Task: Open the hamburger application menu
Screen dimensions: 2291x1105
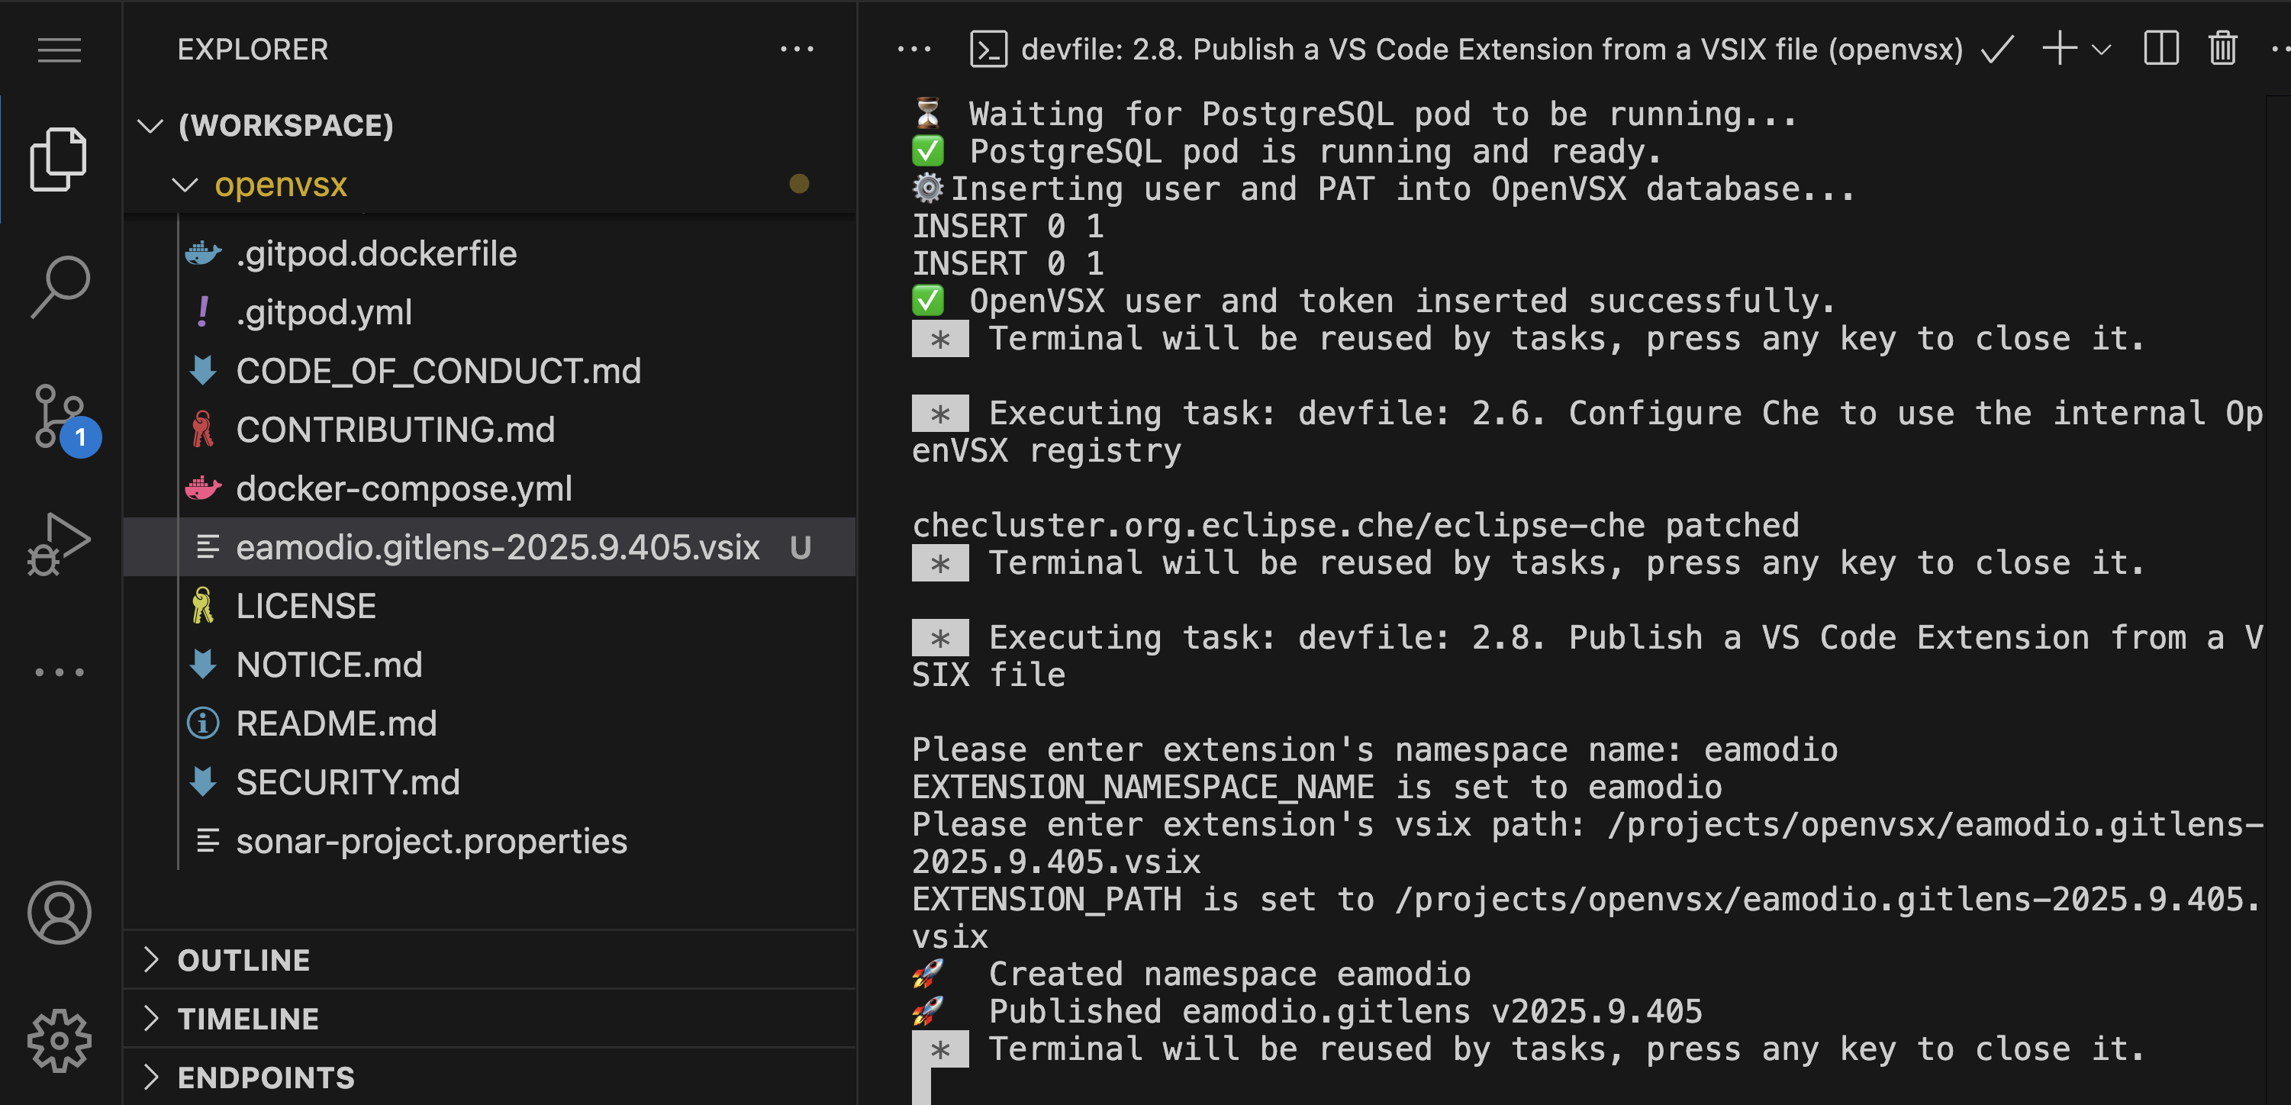Action: [x=60, y=50]
